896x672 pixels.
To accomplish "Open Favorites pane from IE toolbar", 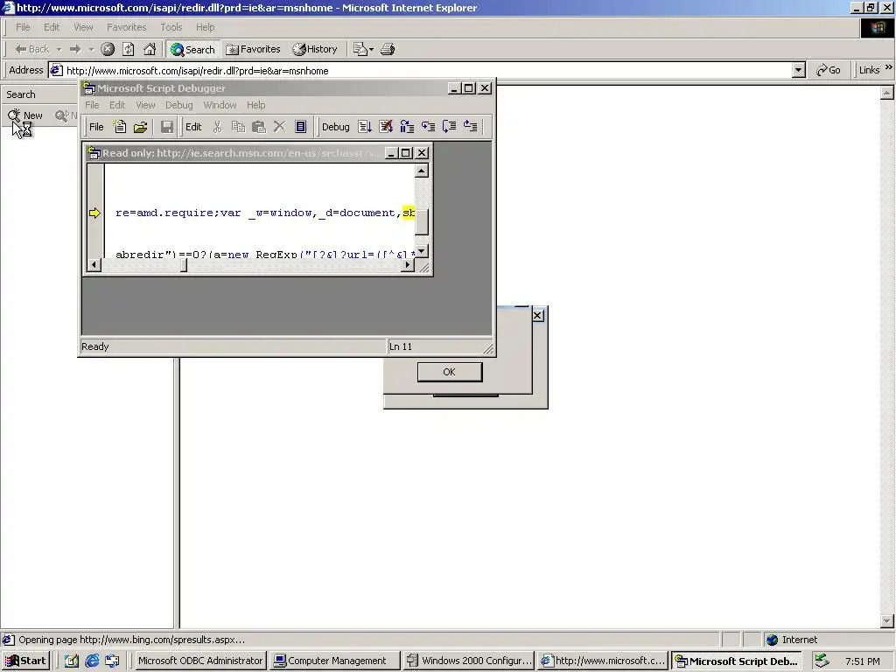I will click(253, 49).
